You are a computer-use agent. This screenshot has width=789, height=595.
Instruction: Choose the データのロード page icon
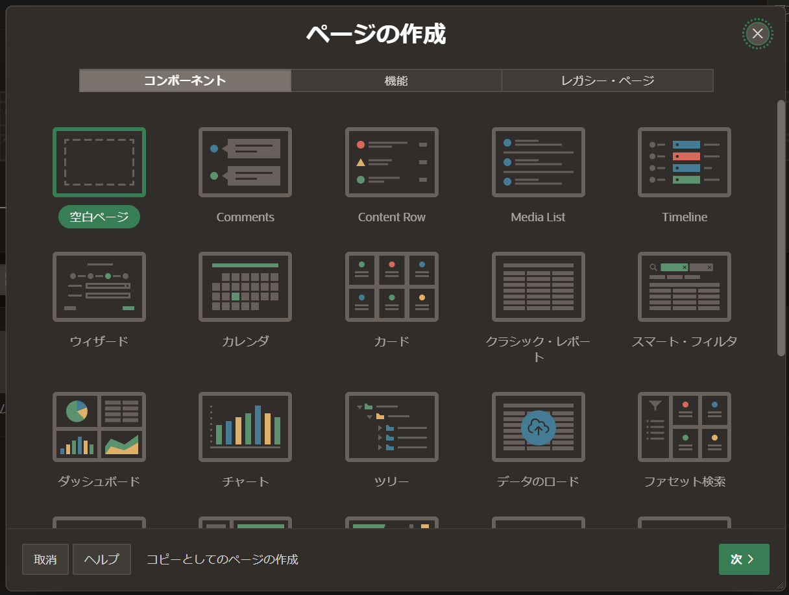(539, 427)
